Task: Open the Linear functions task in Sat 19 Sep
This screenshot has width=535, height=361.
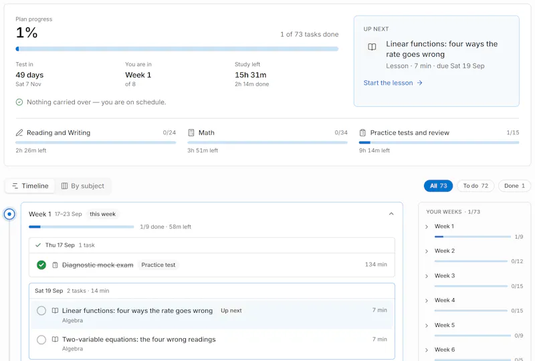Action: click(137, 310)
